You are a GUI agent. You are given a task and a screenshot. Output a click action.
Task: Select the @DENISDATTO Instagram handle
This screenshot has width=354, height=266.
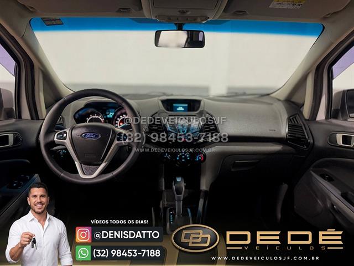click(x=127, y=234)
